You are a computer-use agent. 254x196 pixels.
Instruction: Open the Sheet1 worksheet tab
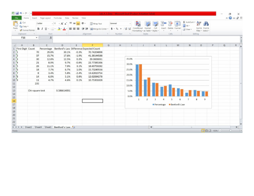click(x=48, y=127)
